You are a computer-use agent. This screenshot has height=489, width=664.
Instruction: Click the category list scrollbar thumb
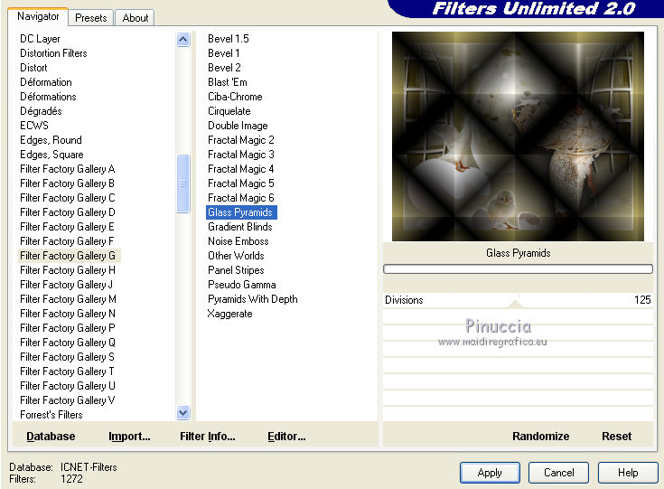(182, 183)
